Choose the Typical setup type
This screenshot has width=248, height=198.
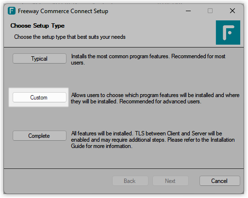pos(39,59)
